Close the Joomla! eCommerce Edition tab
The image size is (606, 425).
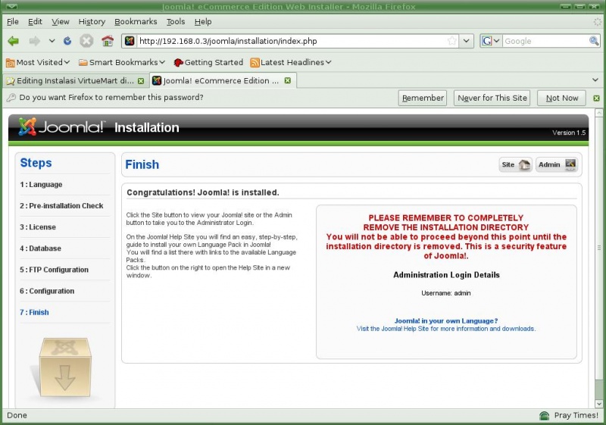click(x=289, y=80)
